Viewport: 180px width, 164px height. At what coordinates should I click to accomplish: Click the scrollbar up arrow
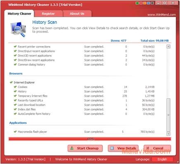[x=168, y=46]
